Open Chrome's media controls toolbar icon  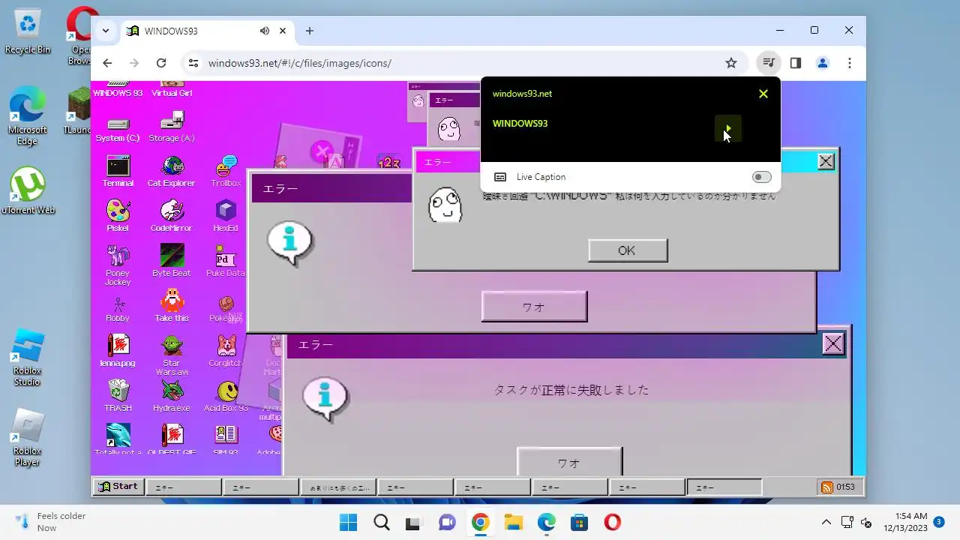[768, 63]
